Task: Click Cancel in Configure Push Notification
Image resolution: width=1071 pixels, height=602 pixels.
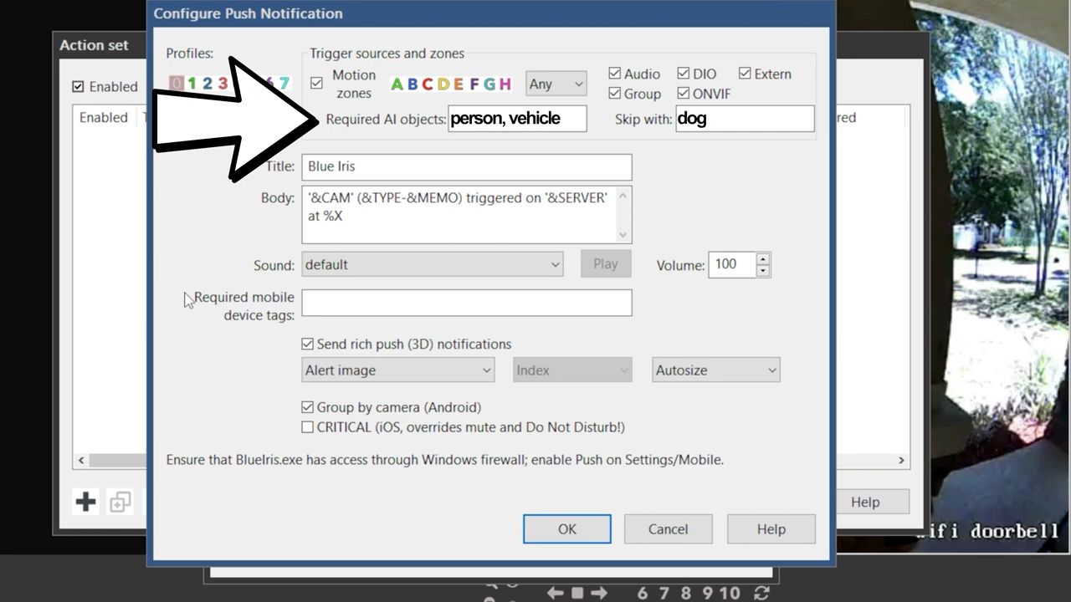Action: [x=668, y=528]
